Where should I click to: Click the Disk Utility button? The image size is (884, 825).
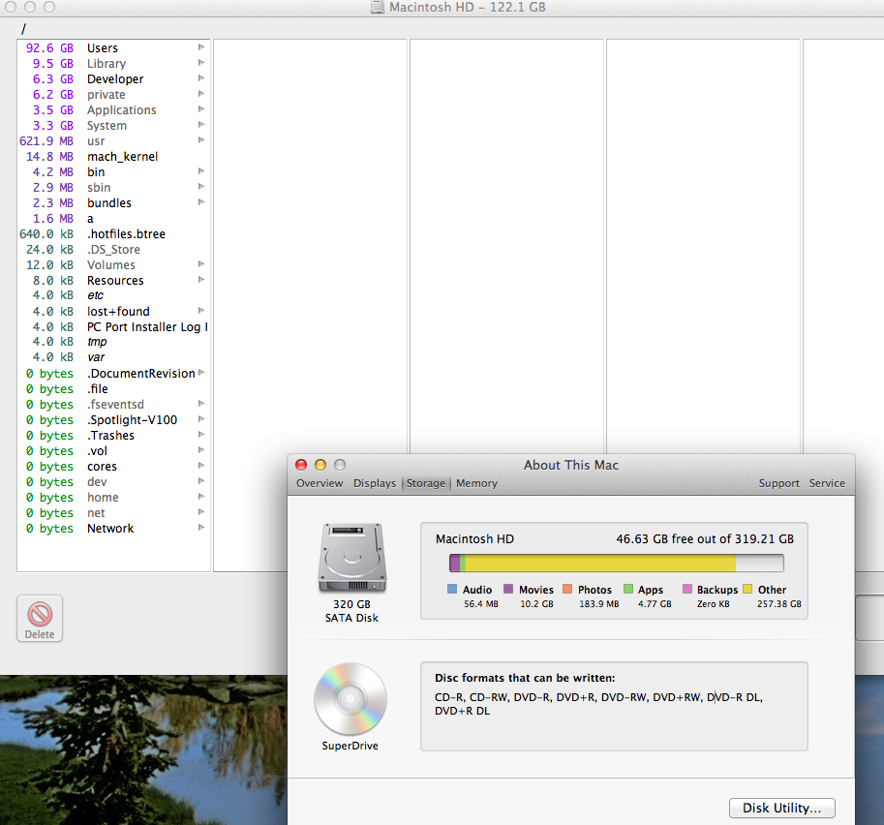coord(782,808)
